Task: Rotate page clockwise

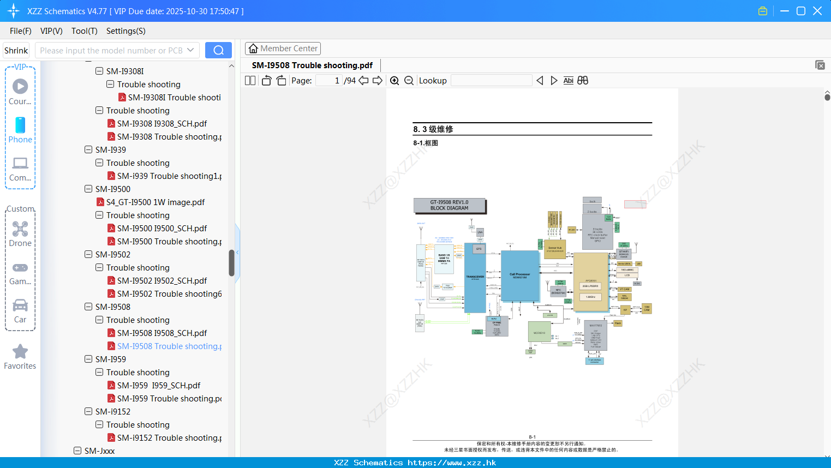Action: 282,81
